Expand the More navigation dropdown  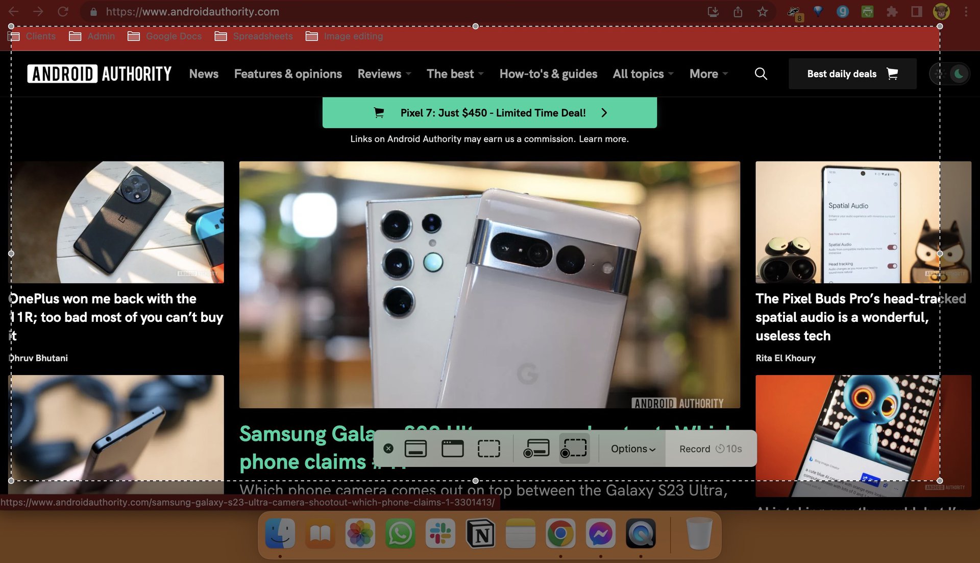[x=708, y=74]
